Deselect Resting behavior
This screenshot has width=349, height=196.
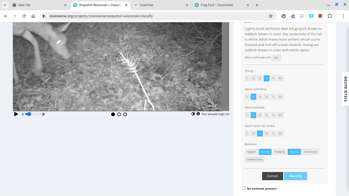coord(294,152)
